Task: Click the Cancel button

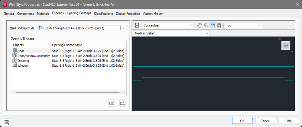Action: (265, 121)
